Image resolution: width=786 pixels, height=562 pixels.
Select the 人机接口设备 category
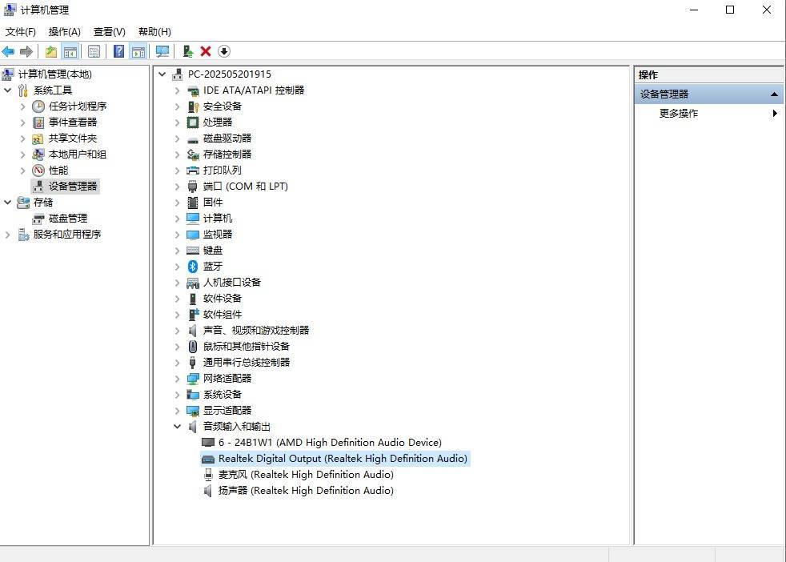(231, 283)
